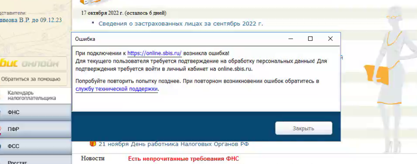Open the https://online.sbis.ru/ link
Screen dimensions: 417x164
[155, 53]
